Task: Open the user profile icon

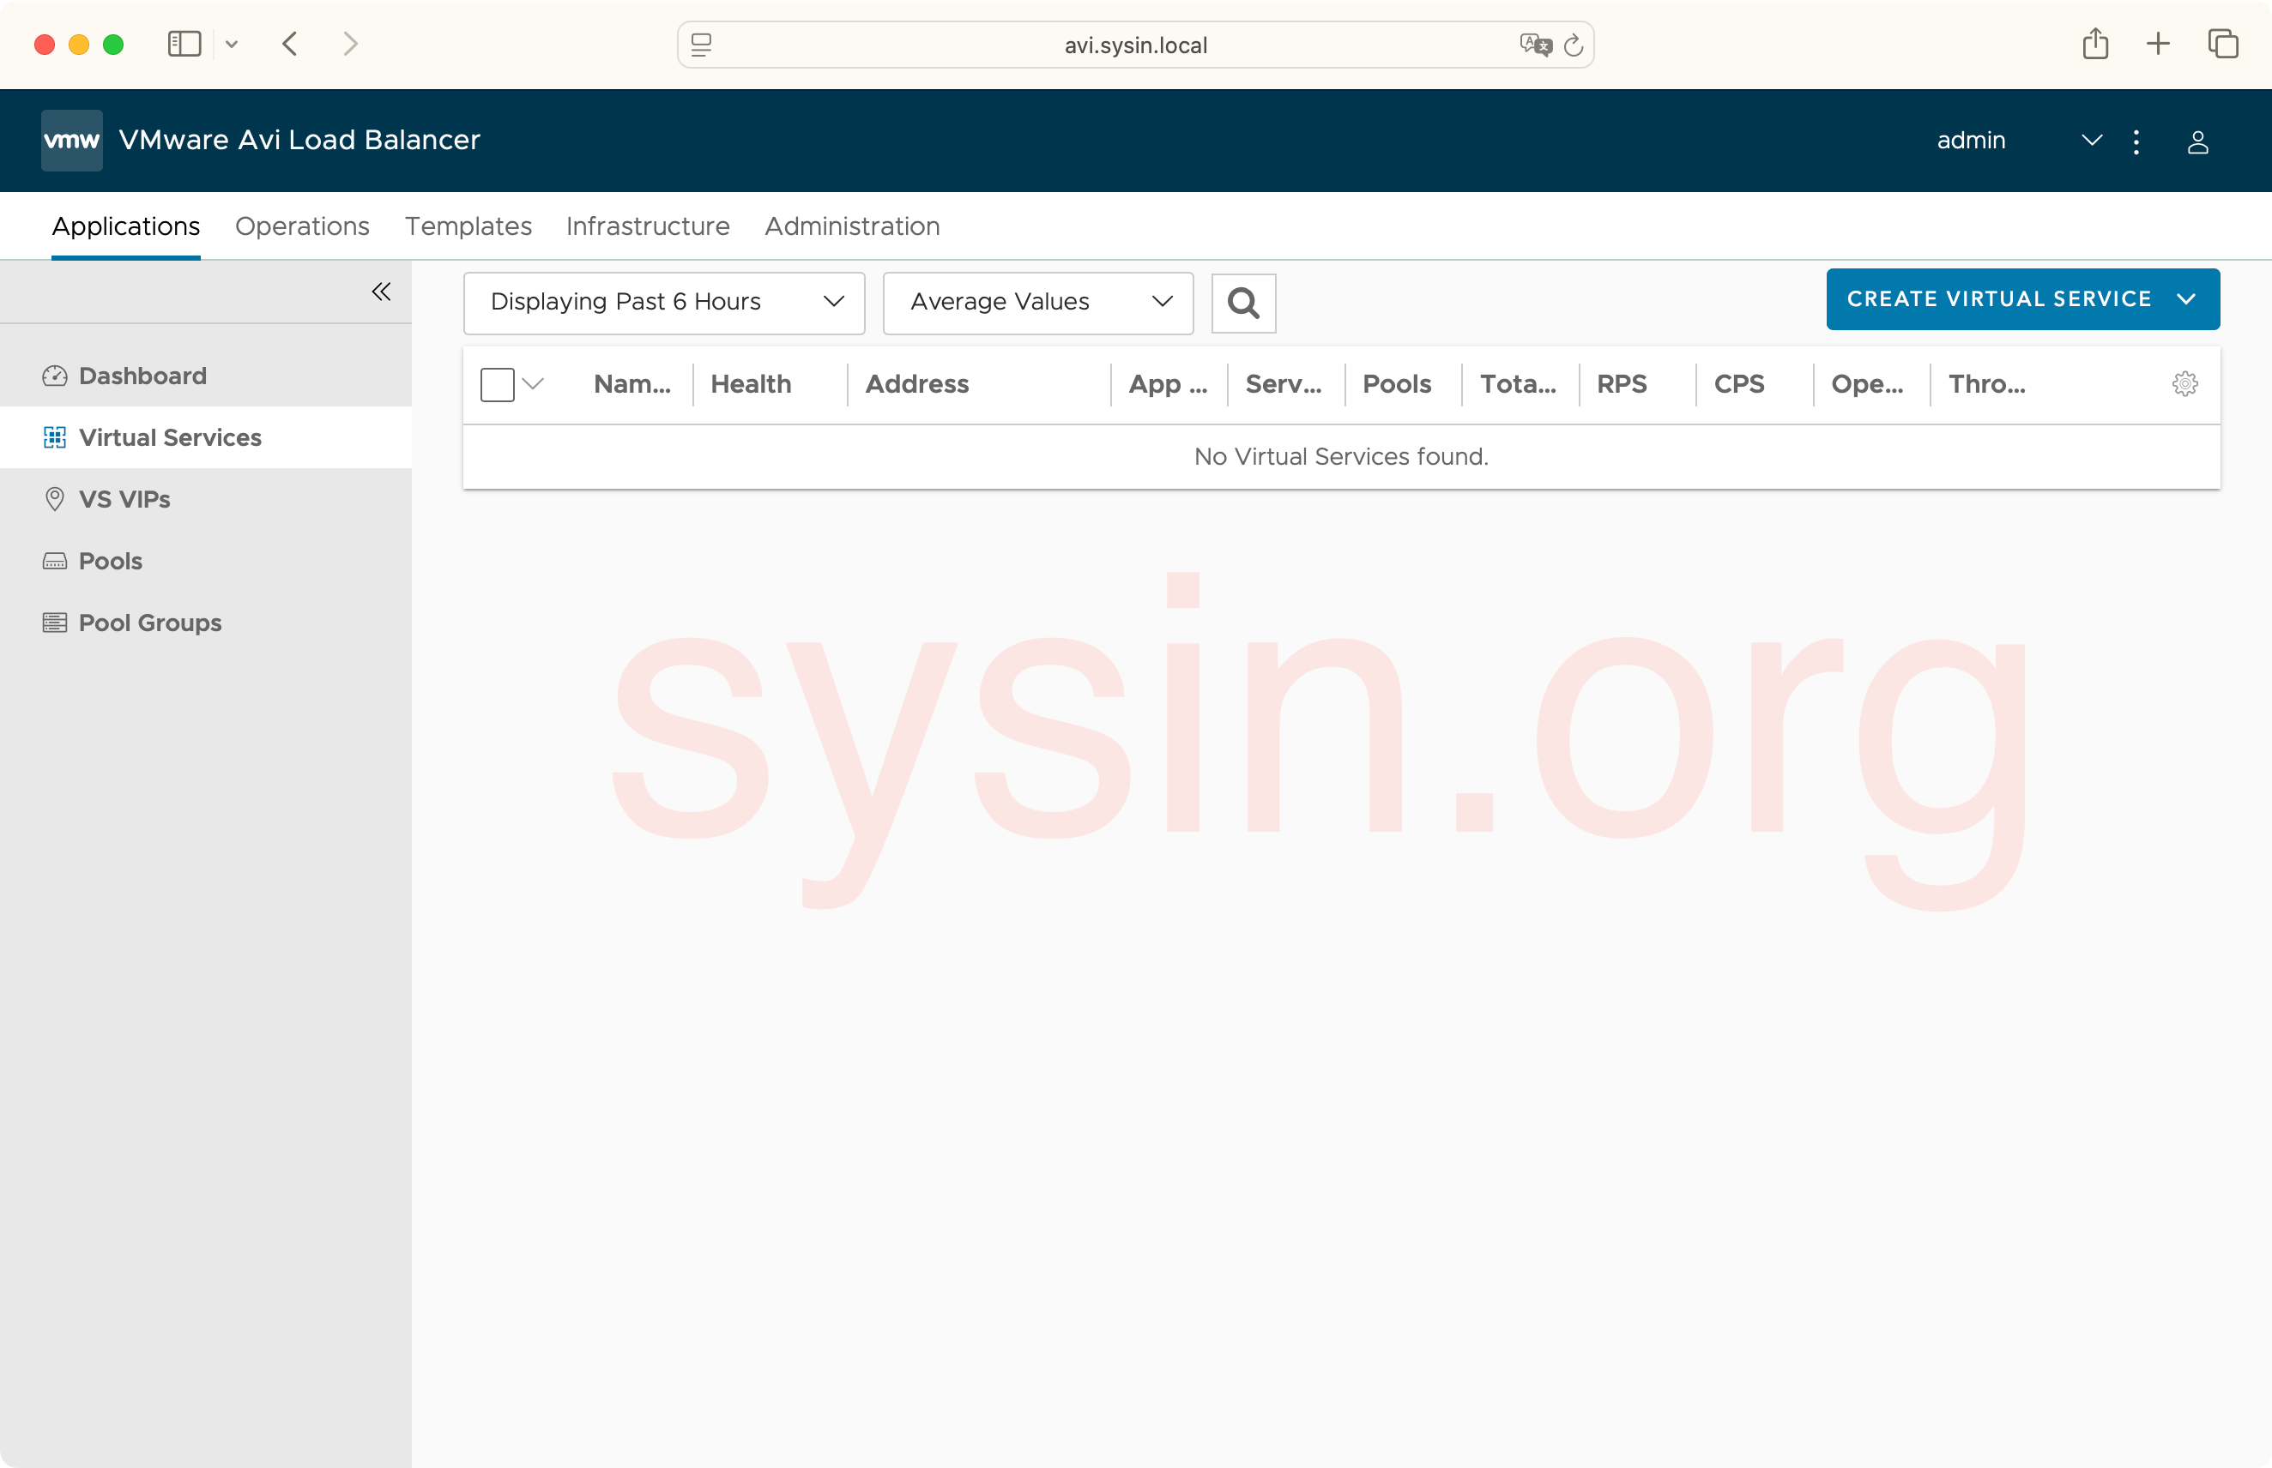Action: [x=2197, y=142]
